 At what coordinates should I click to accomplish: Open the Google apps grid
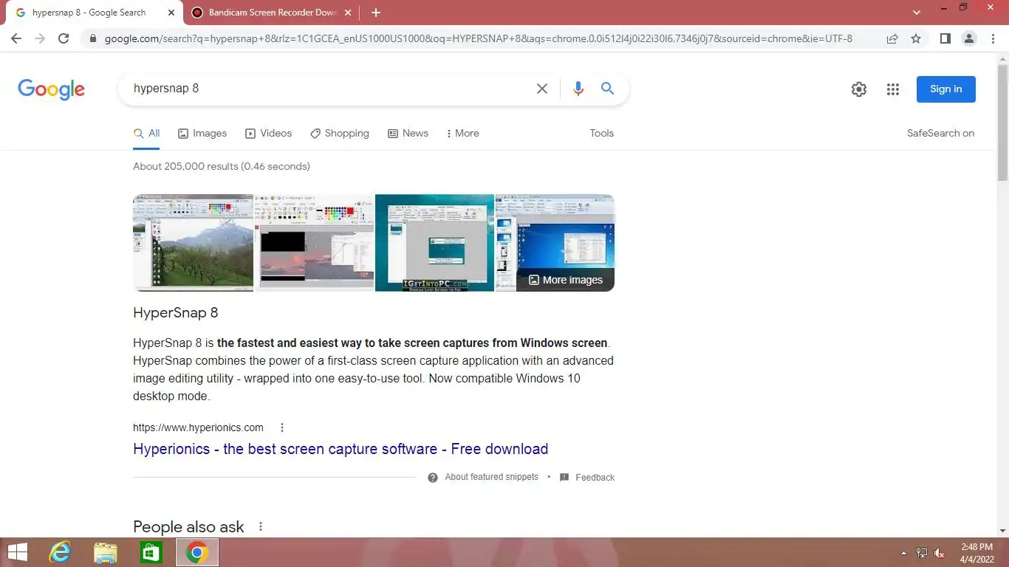(x=892, y=89)
